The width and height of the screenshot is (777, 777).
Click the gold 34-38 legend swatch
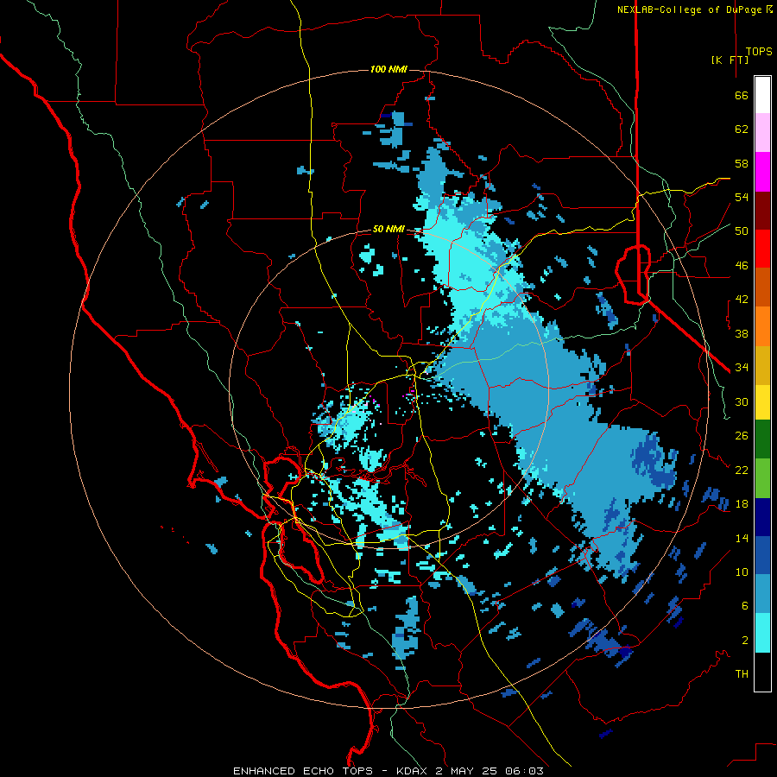(762, 365)
